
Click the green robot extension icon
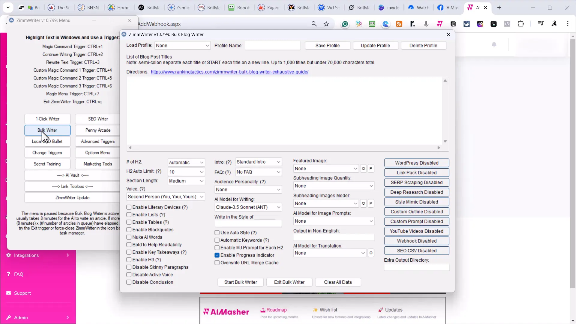pos(372,24)
